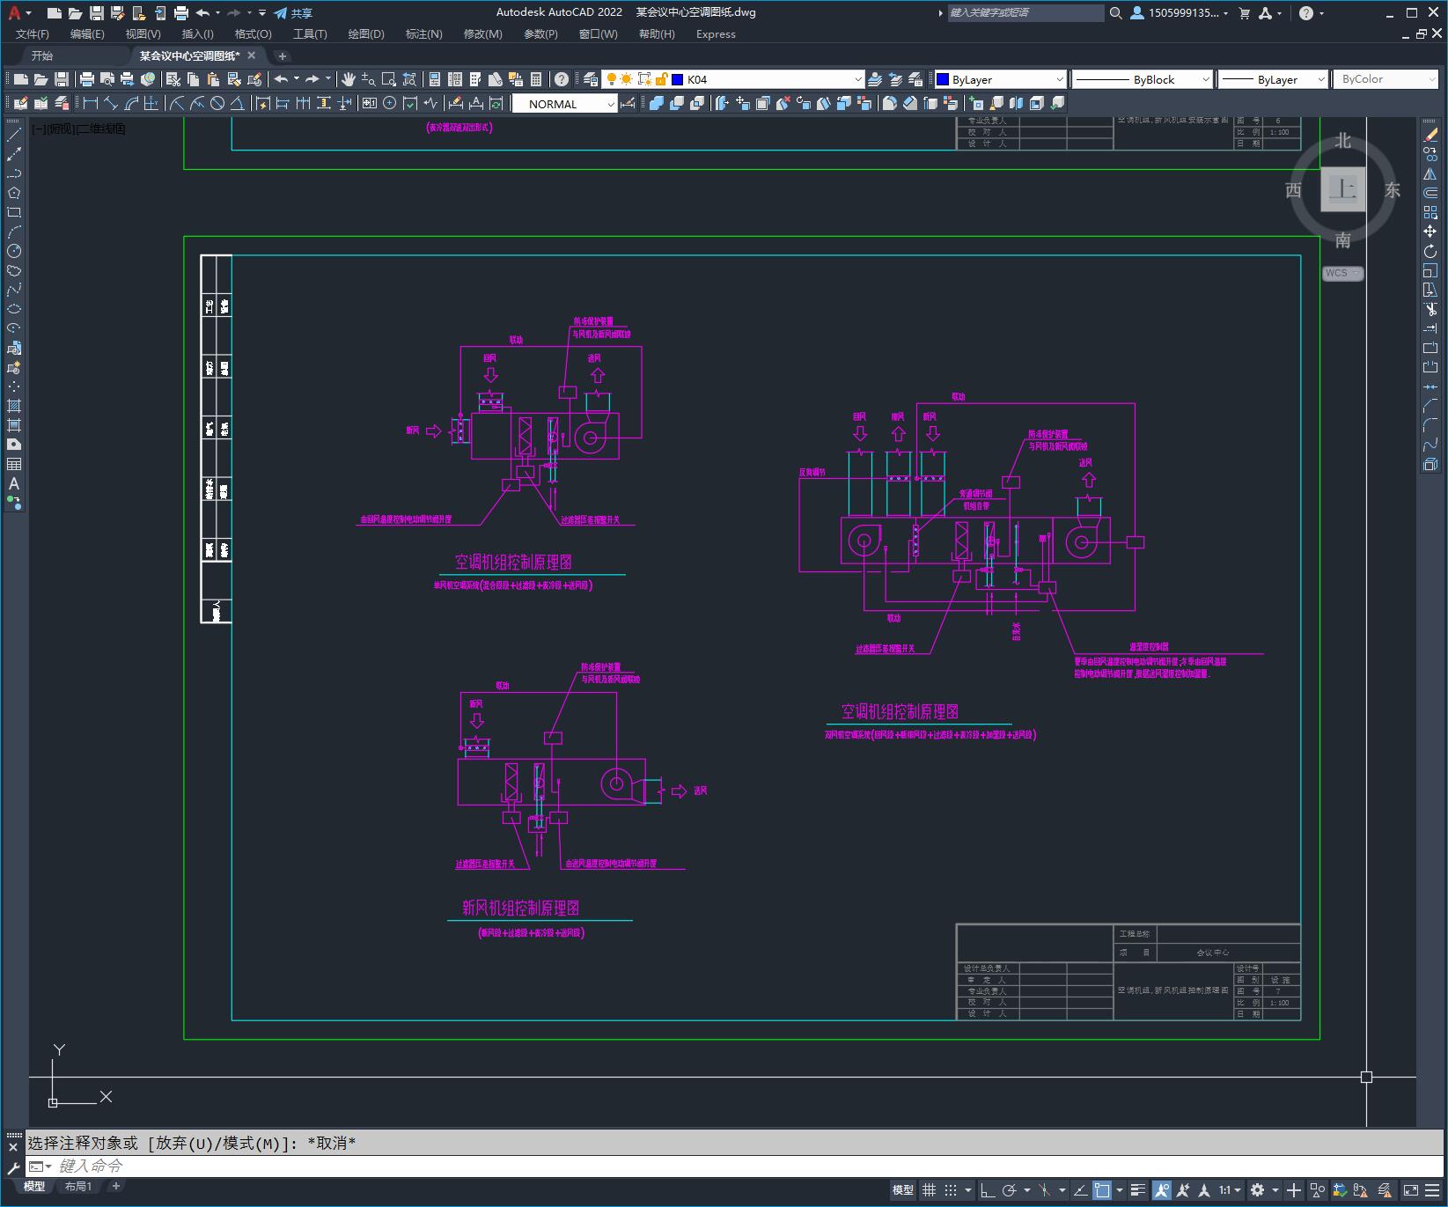Screen dimensions: 1448x1207
Task: Expand the NORMAL dimension style dropdown
Action: tap(611, 104)
